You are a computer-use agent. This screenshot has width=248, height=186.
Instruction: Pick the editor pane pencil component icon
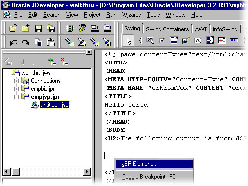pos(186,40)
